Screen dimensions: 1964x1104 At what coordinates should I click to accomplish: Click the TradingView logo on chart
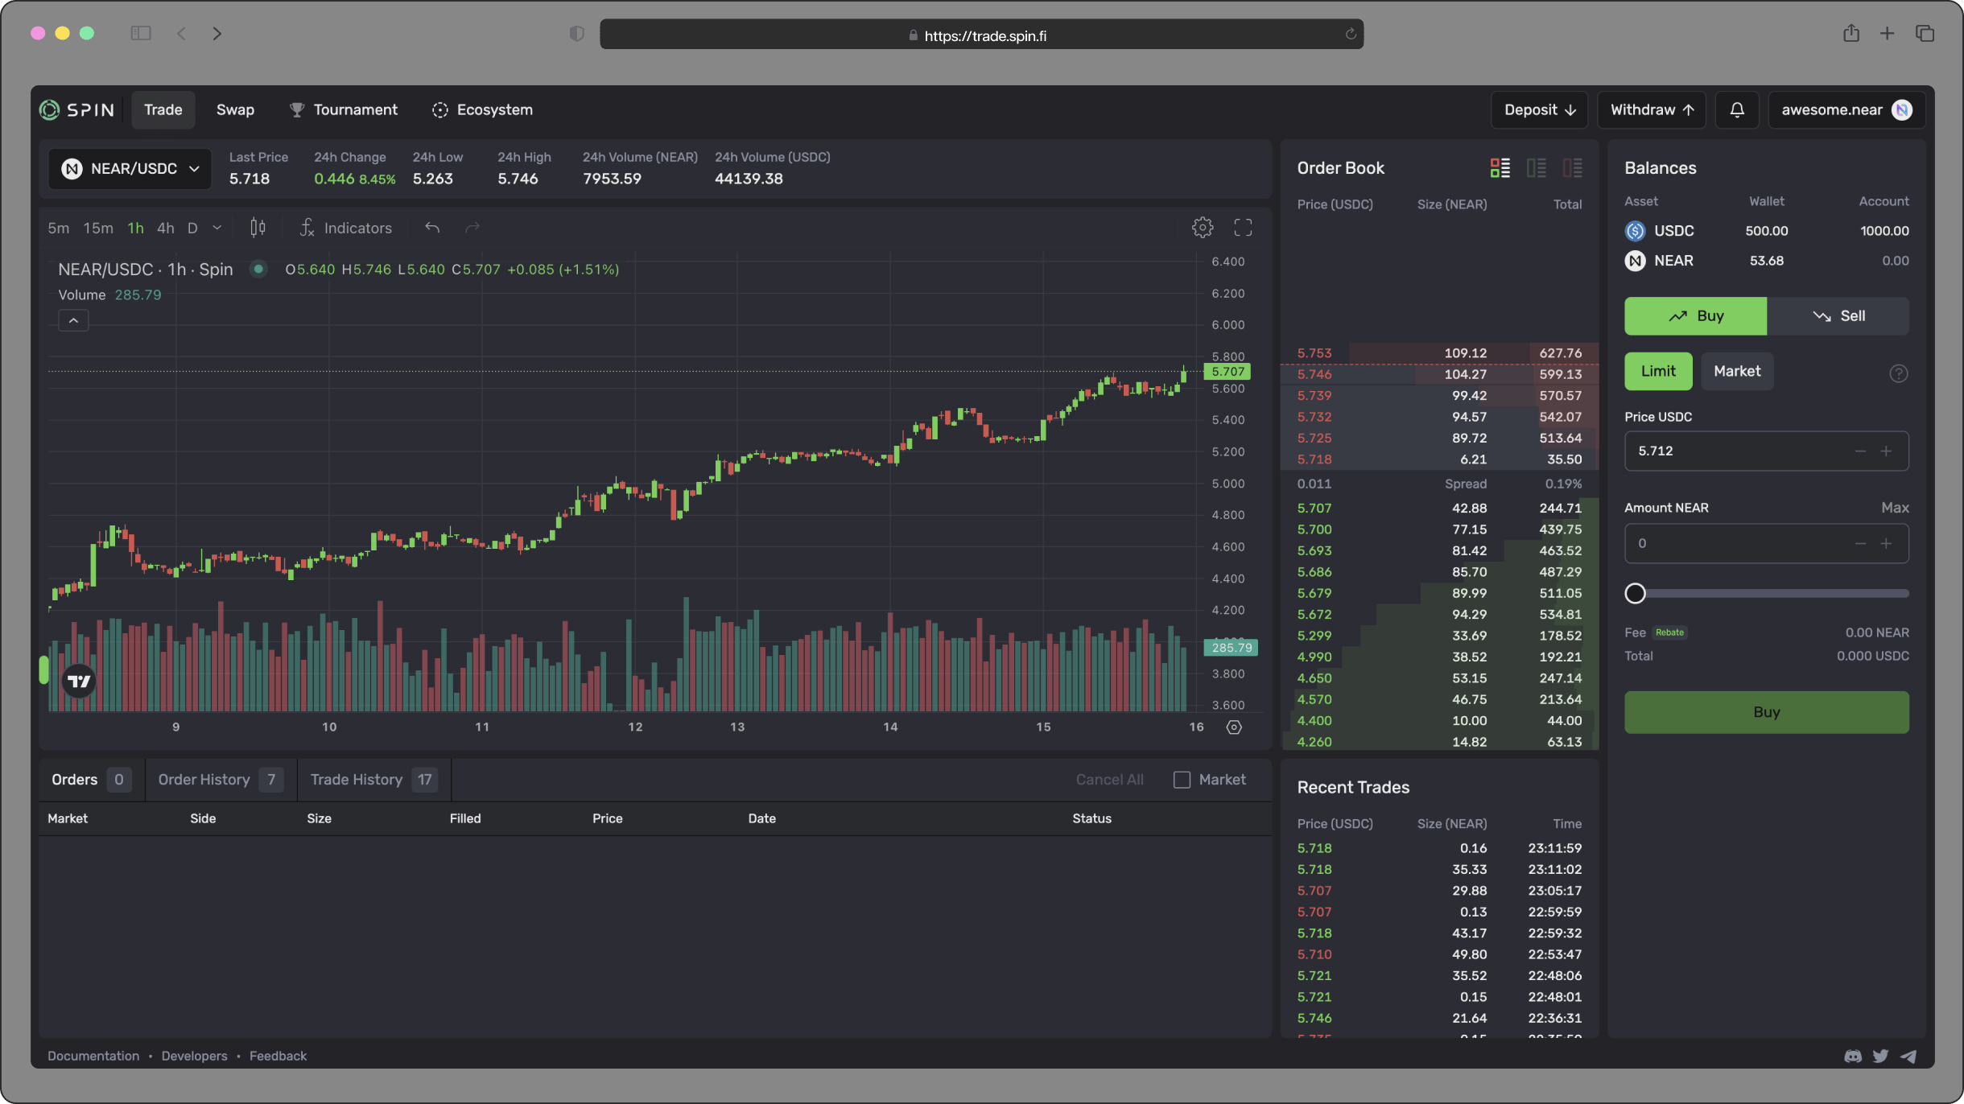[x=79, y=682]
